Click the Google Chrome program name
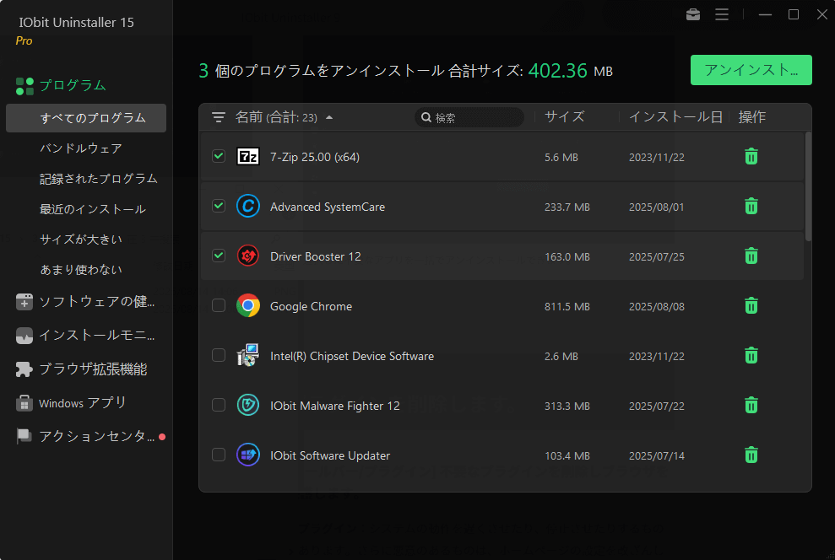Screen dimensions: 835x560 click(311, 306)
